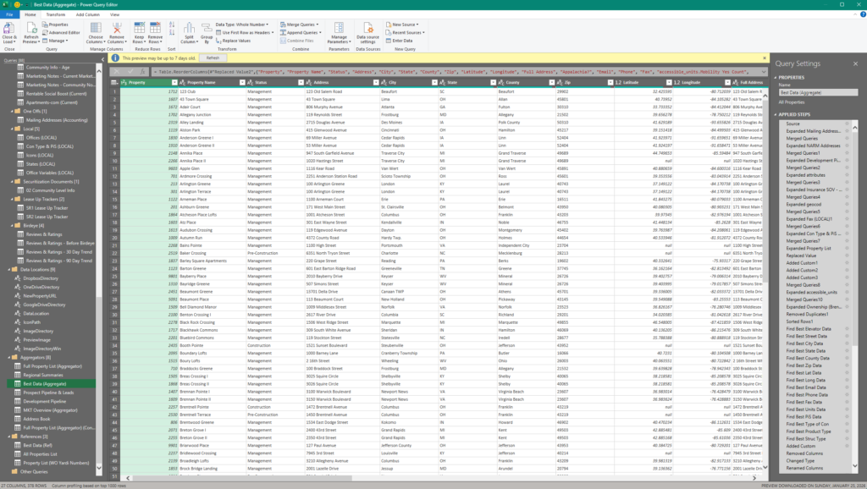Click the All Properties link

(x=792, y=102)
